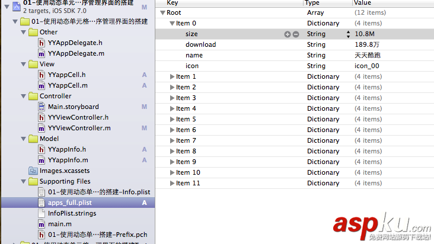
Task: Click the YYViewController.m file icon
Action: [42, 128]
